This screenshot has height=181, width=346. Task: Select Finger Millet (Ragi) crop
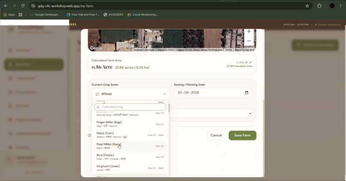[x=130, y=124]
